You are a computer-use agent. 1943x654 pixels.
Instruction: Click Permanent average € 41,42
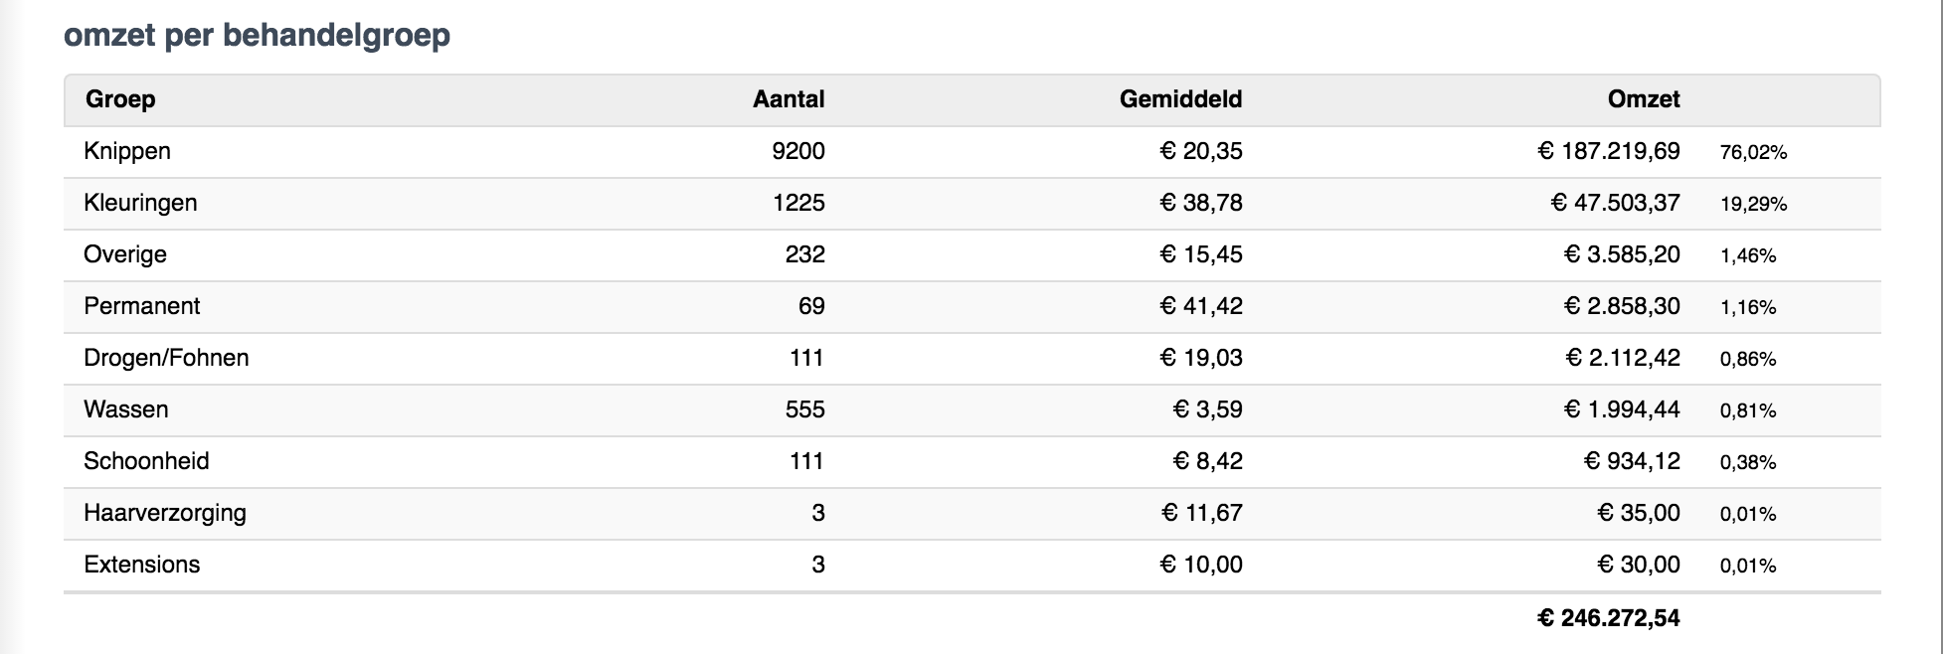click(x=1201, y=306)
